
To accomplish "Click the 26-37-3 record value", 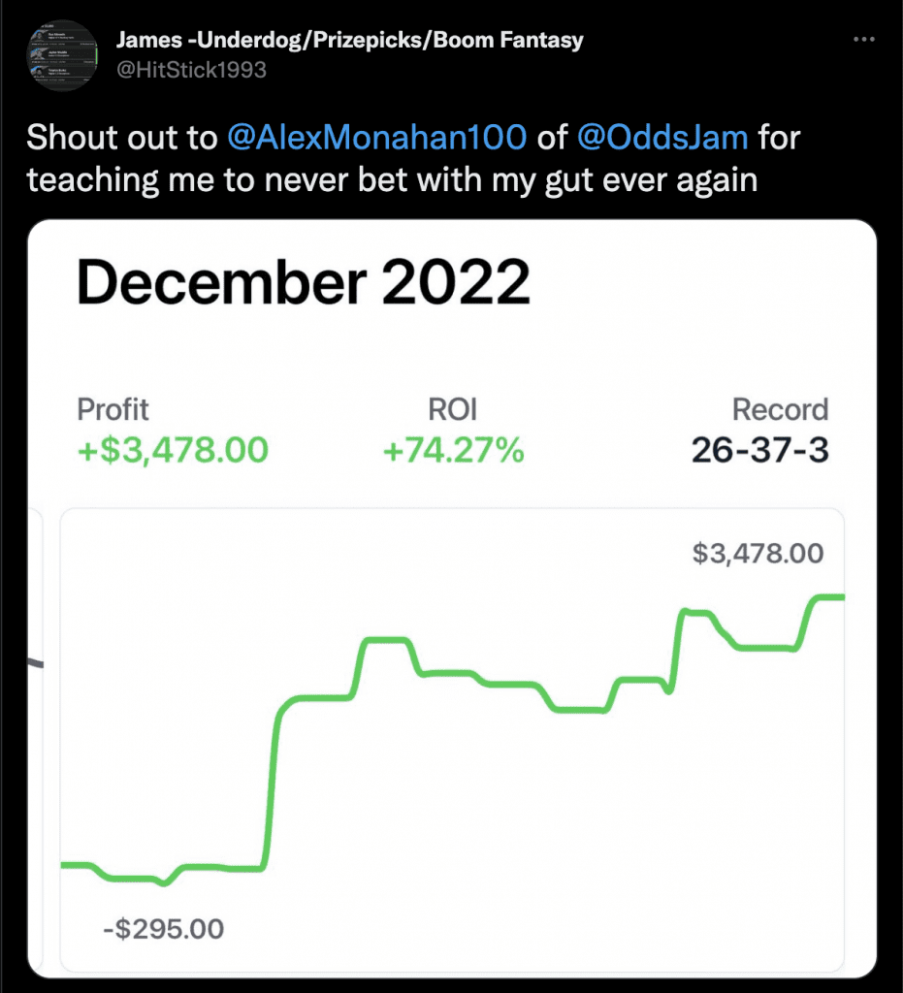I will 759,450.
